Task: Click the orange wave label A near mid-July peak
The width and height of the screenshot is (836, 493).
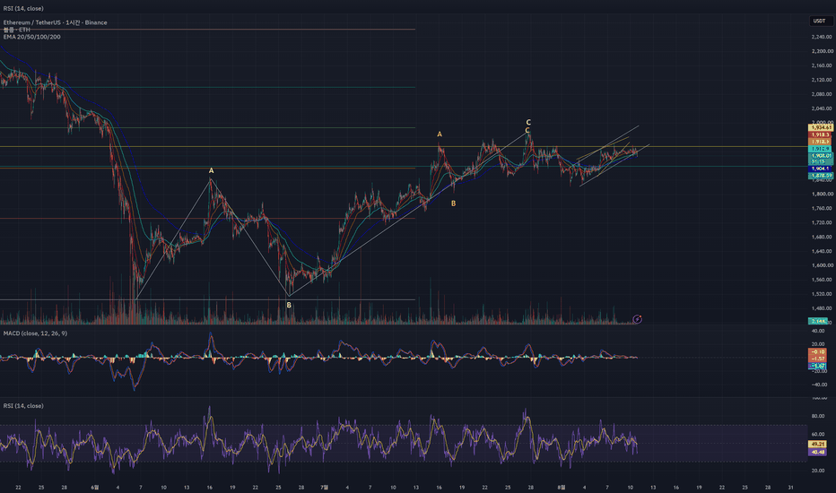Action: click(x=440, y=134)
